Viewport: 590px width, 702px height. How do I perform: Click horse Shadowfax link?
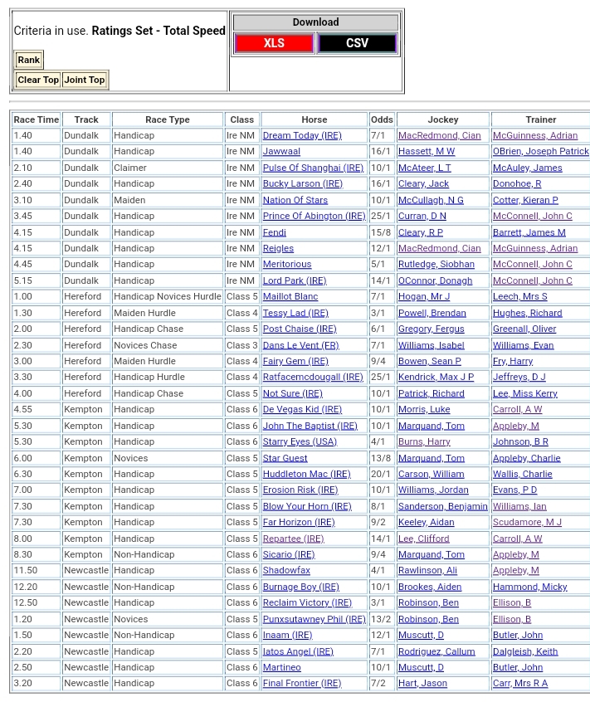tap(286, 571)
